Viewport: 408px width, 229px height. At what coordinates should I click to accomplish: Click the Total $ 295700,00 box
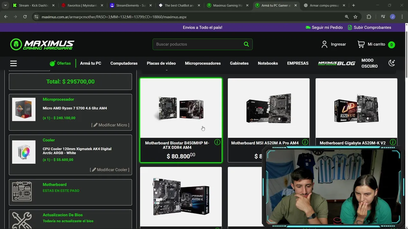70,82
